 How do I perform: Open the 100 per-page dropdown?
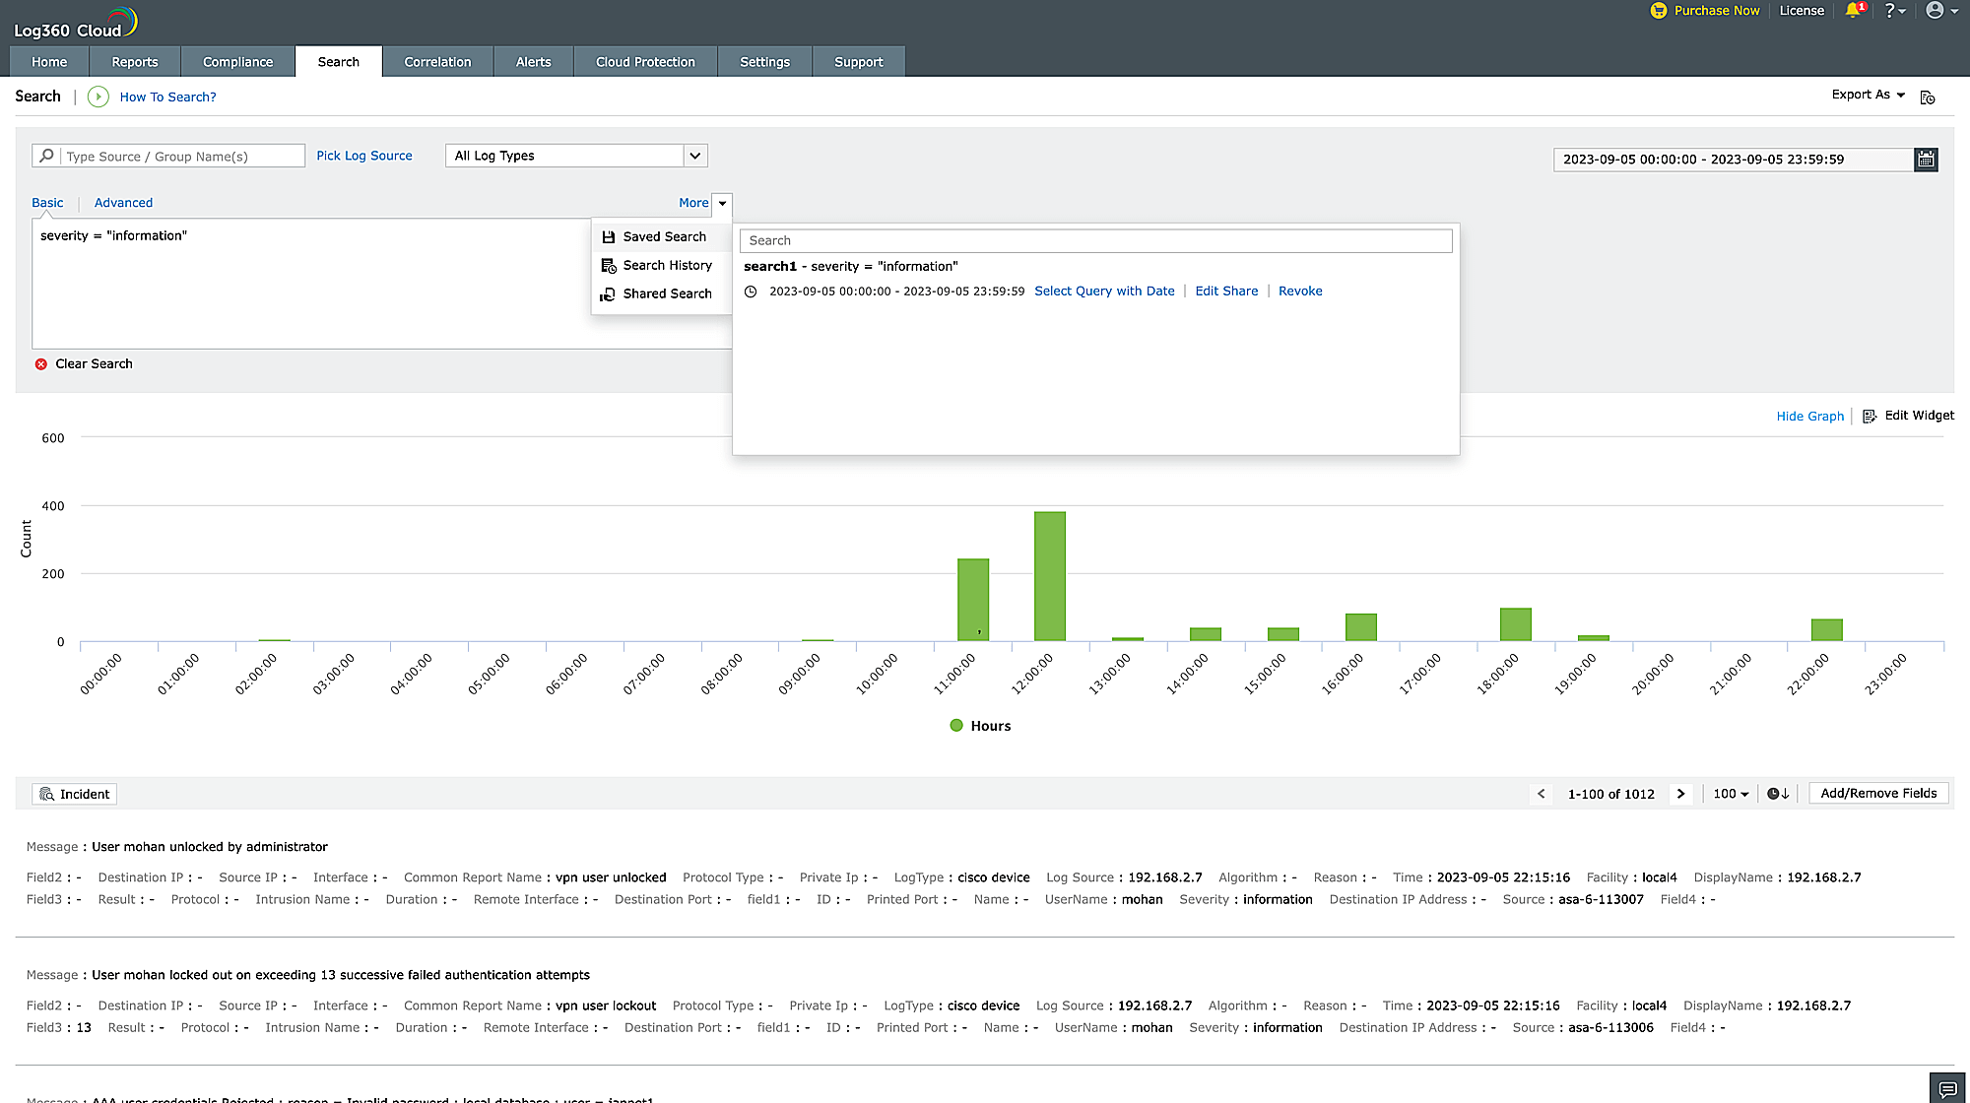coord(1731,794)
